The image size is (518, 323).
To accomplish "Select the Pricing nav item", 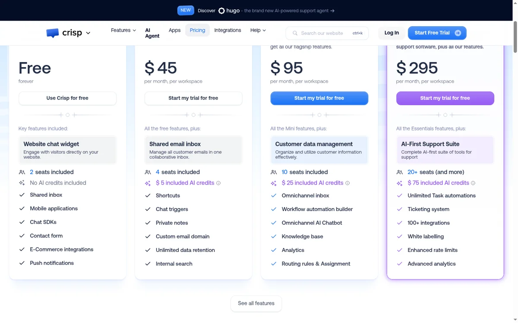I will tap(197, 30).
